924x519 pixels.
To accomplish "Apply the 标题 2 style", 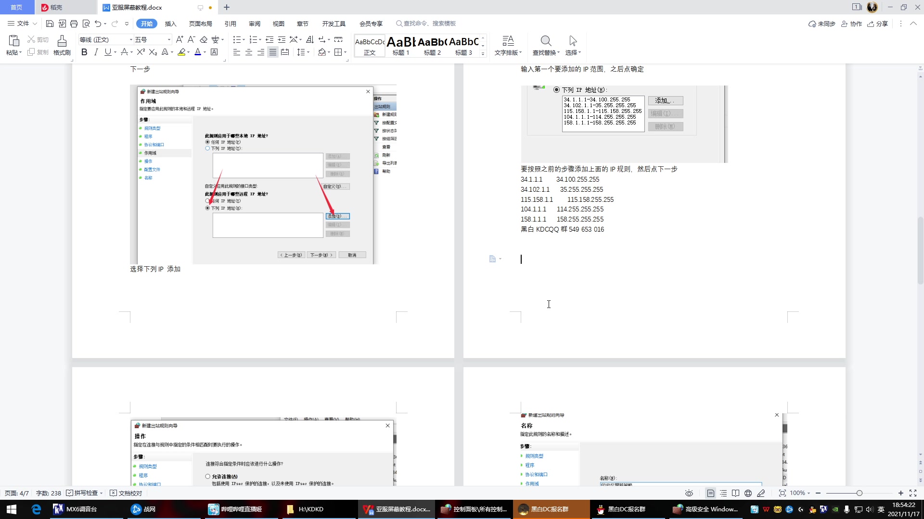I will (x=432, y=46).
